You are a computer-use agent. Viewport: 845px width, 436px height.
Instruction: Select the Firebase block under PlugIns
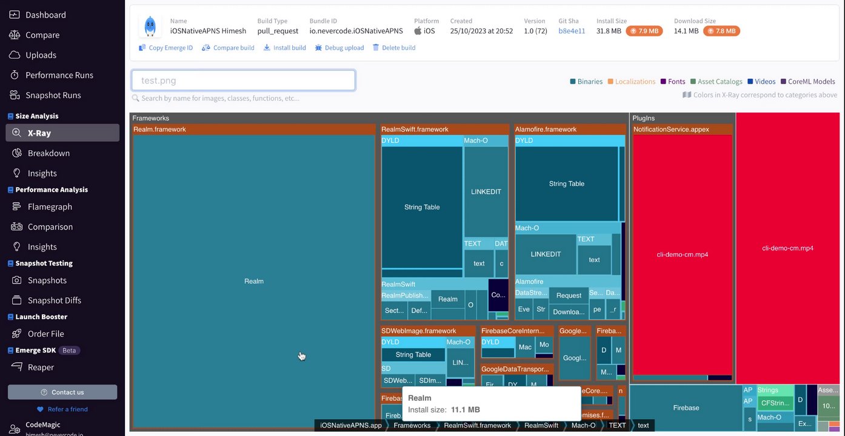(686, 408)
